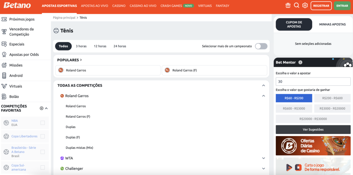
Task: Click the Bet Mentor info icon
Action: (x=300, y=62)
